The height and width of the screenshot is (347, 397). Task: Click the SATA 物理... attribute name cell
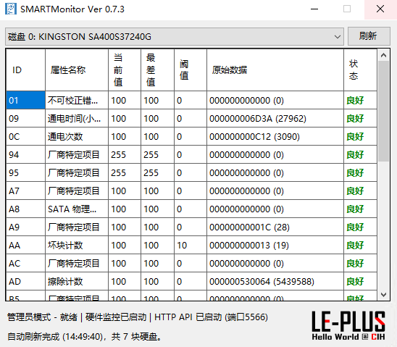click(77, 209)
